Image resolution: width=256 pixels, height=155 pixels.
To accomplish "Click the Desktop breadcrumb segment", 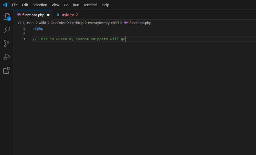I will point(77,23).
